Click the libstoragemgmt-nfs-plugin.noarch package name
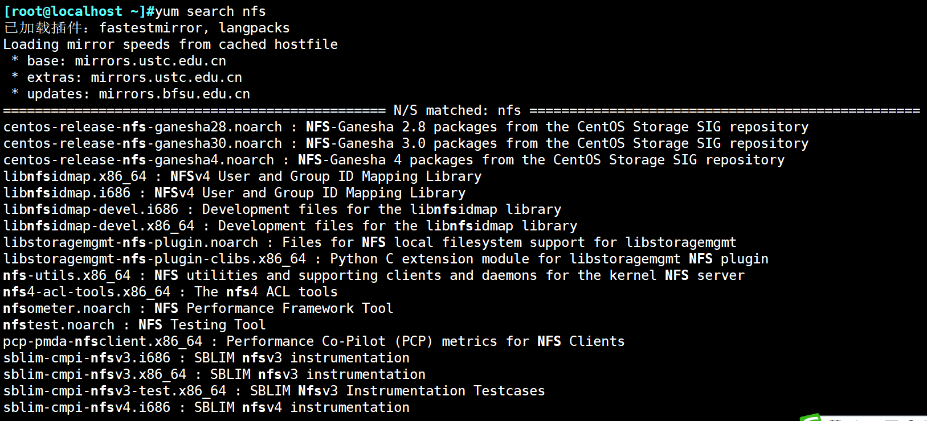The height and width of the screenshot is (421, 927). [x=130, y=242]
